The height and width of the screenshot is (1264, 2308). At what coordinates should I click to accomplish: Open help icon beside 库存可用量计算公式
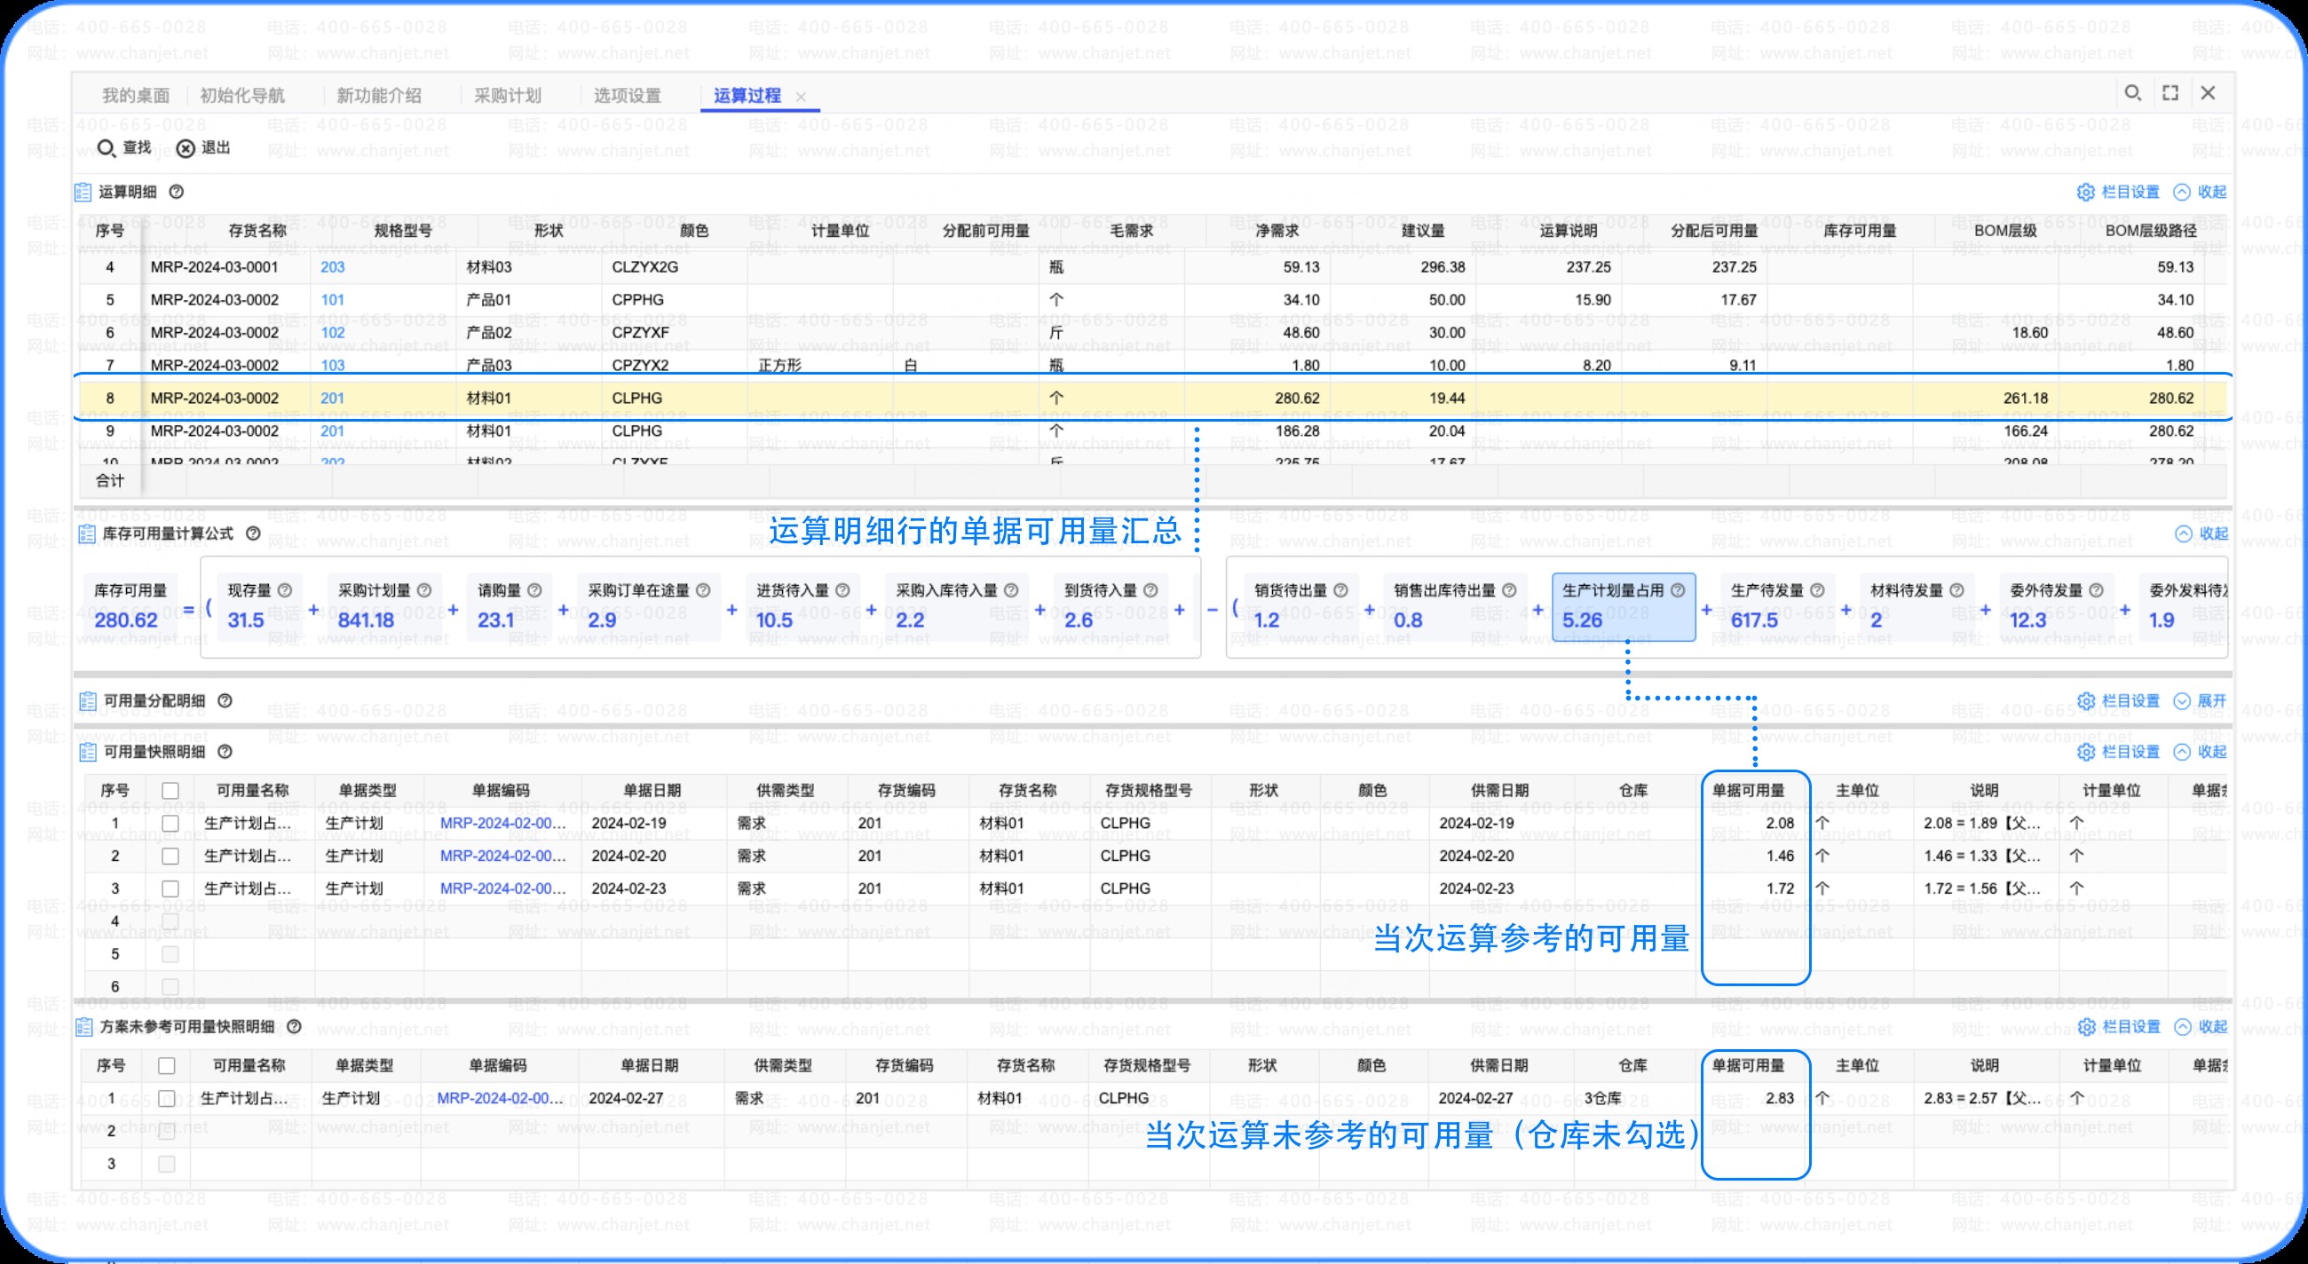254,533
